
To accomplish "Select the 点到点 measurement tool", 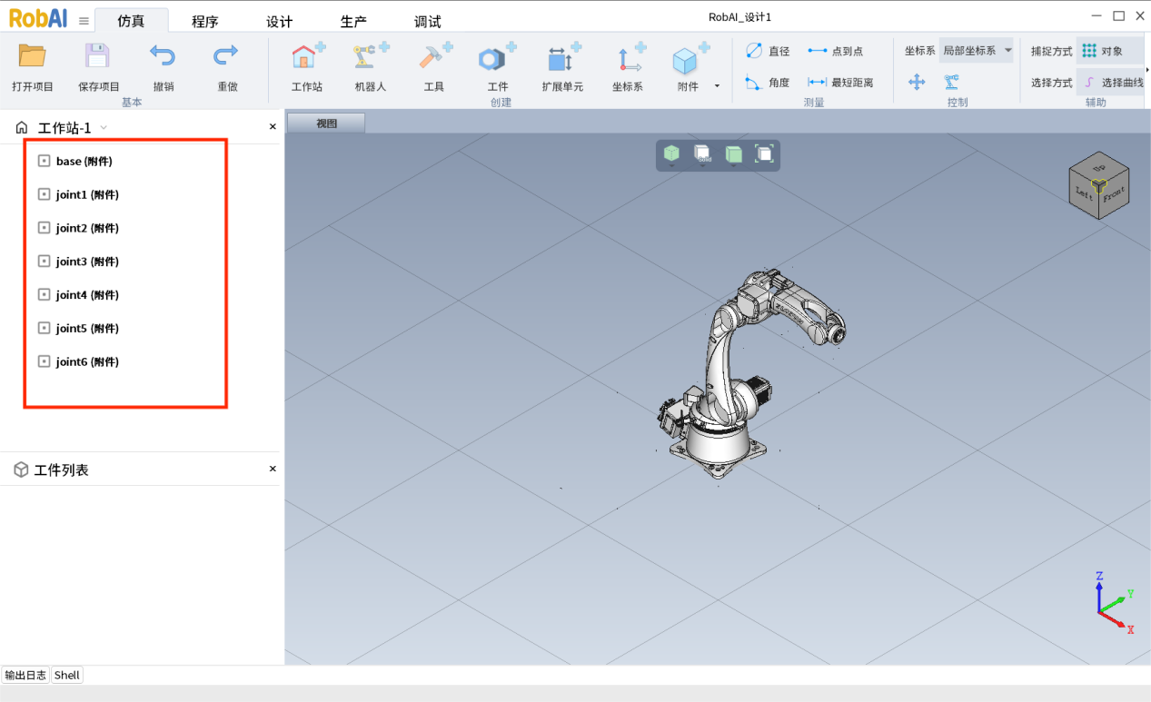I will coord(835,51).
